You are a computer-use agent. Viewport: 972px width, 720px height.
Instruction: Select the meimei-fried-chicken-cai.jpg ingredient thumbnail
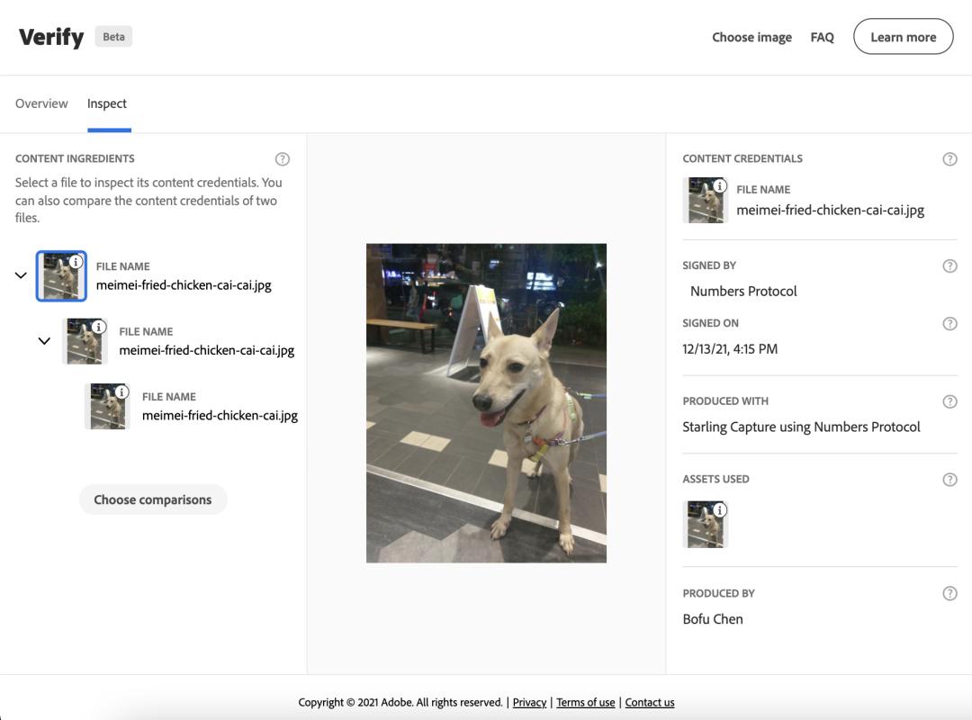tap(107, 407)
